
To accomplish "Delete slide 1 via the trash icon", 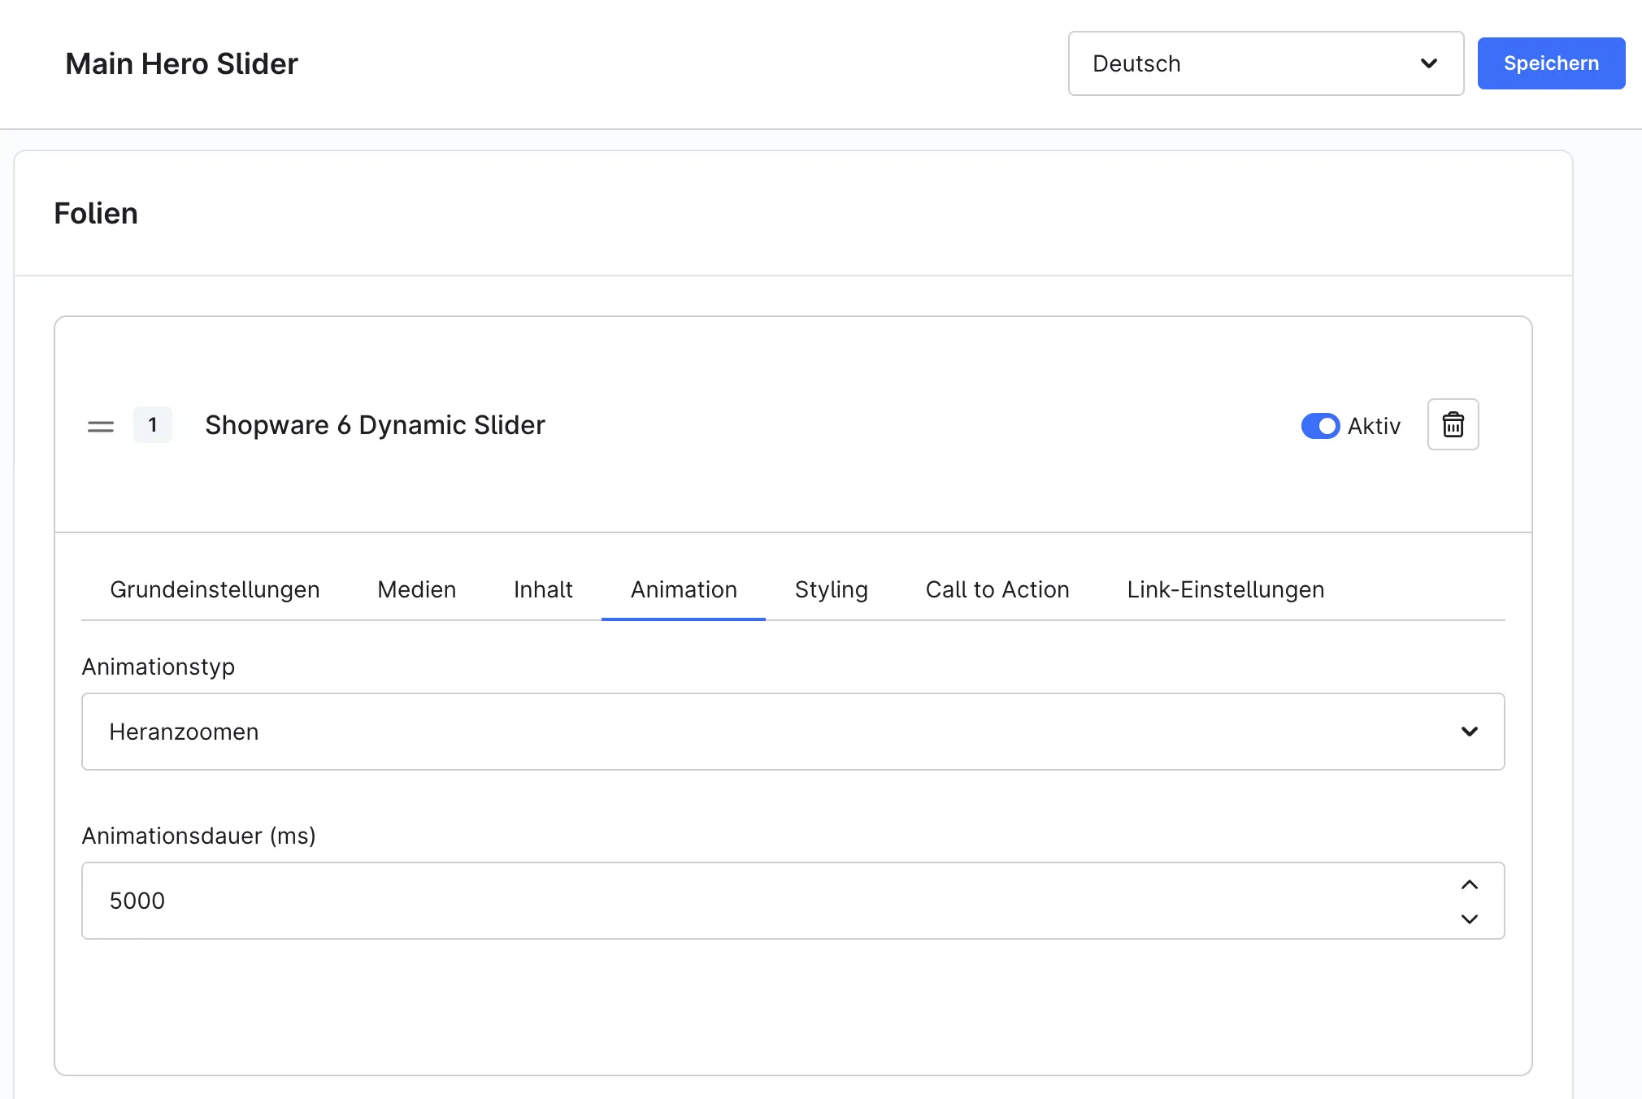I will (1453, 424).
